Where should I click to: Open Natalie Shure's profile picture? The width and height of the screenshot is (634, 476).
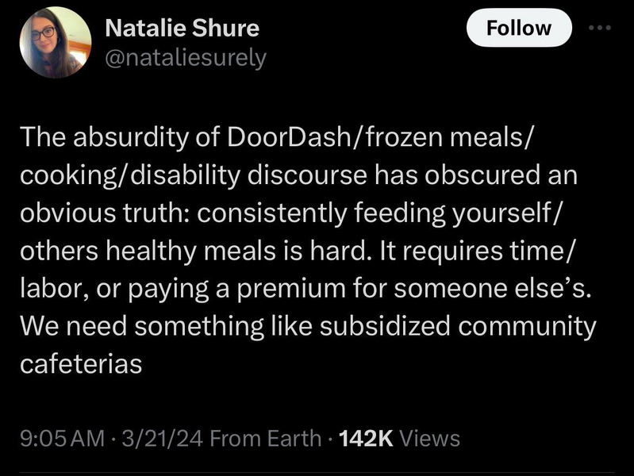click(x=56, y=42)
